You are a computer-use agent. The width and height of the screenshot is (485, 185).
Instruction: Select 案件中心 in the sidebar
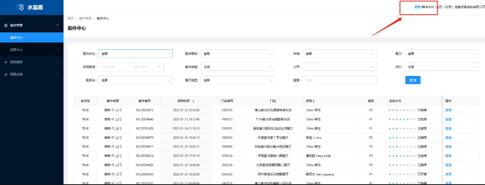[x=16, y=38]
